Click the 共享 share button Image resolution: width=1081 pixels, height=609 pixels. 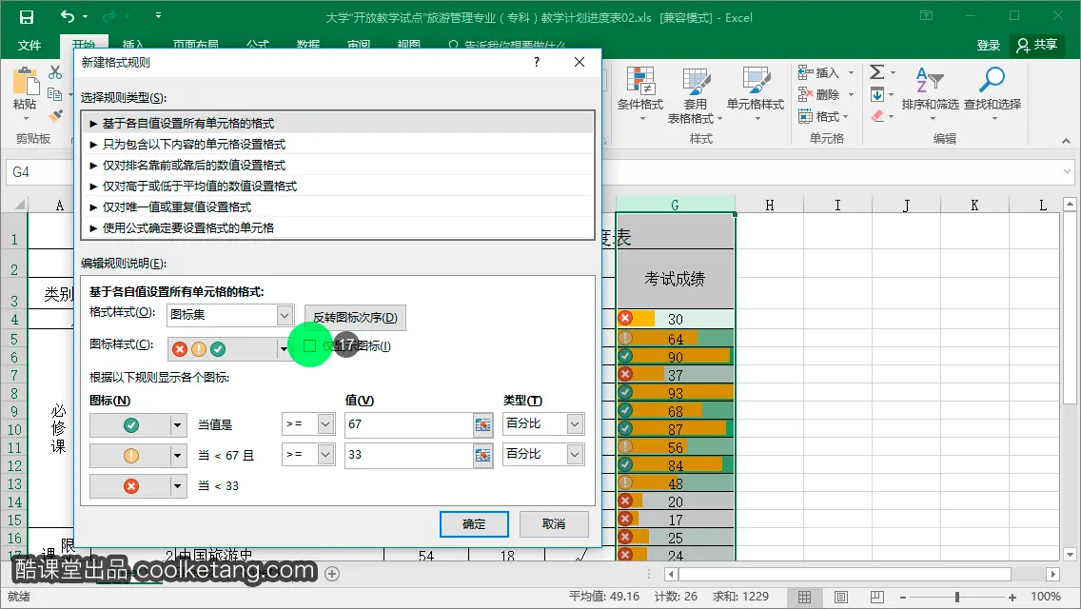(1036, 45)
